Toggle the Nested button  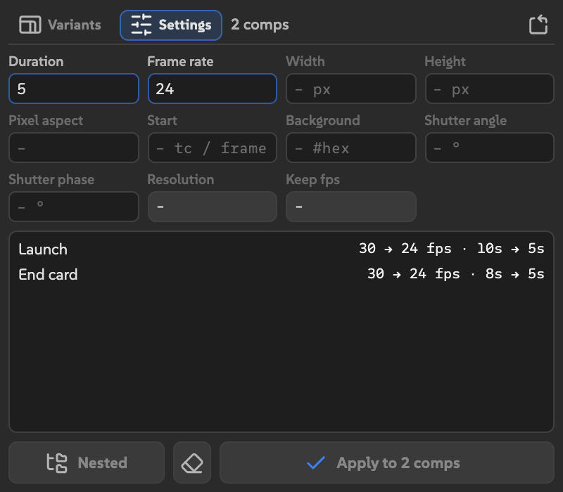pyautogui.click(x=87, y=462)
